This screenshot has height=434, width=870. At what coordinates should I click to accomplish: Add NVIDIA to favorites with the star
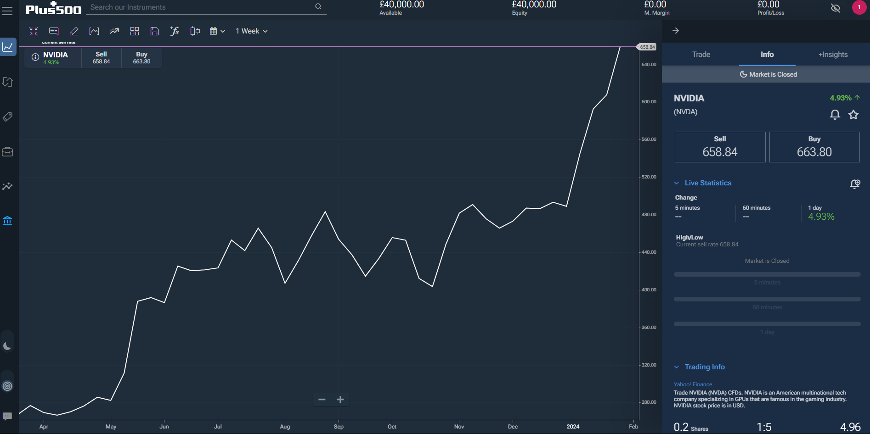(853, 115)
